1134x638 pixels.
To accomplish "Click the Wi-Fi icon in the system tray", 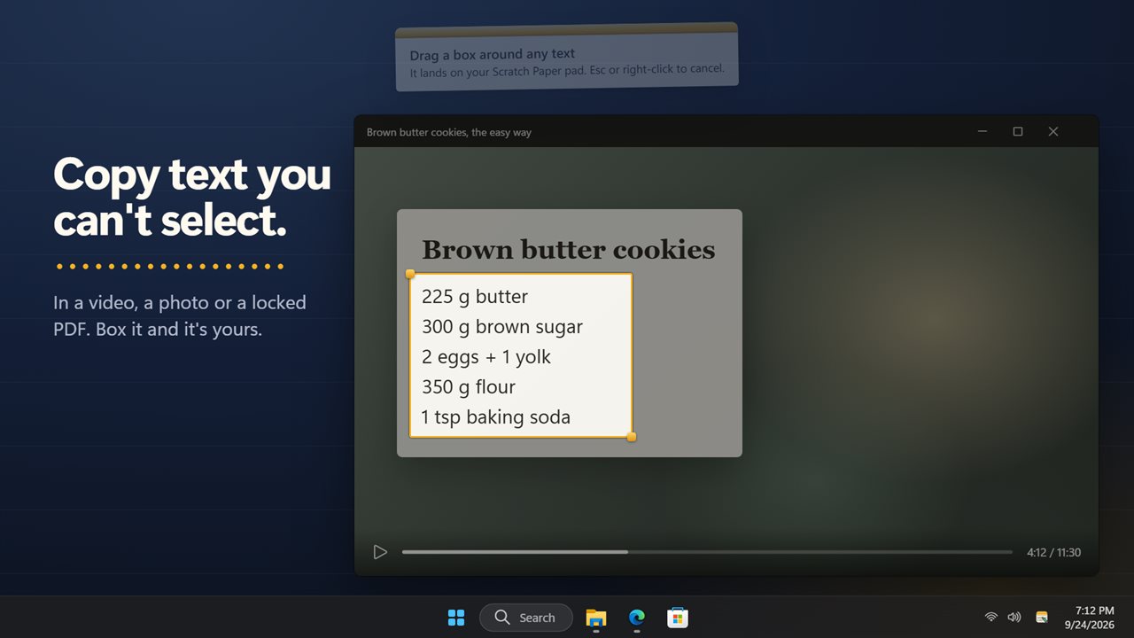I will (x=991, y=617).
